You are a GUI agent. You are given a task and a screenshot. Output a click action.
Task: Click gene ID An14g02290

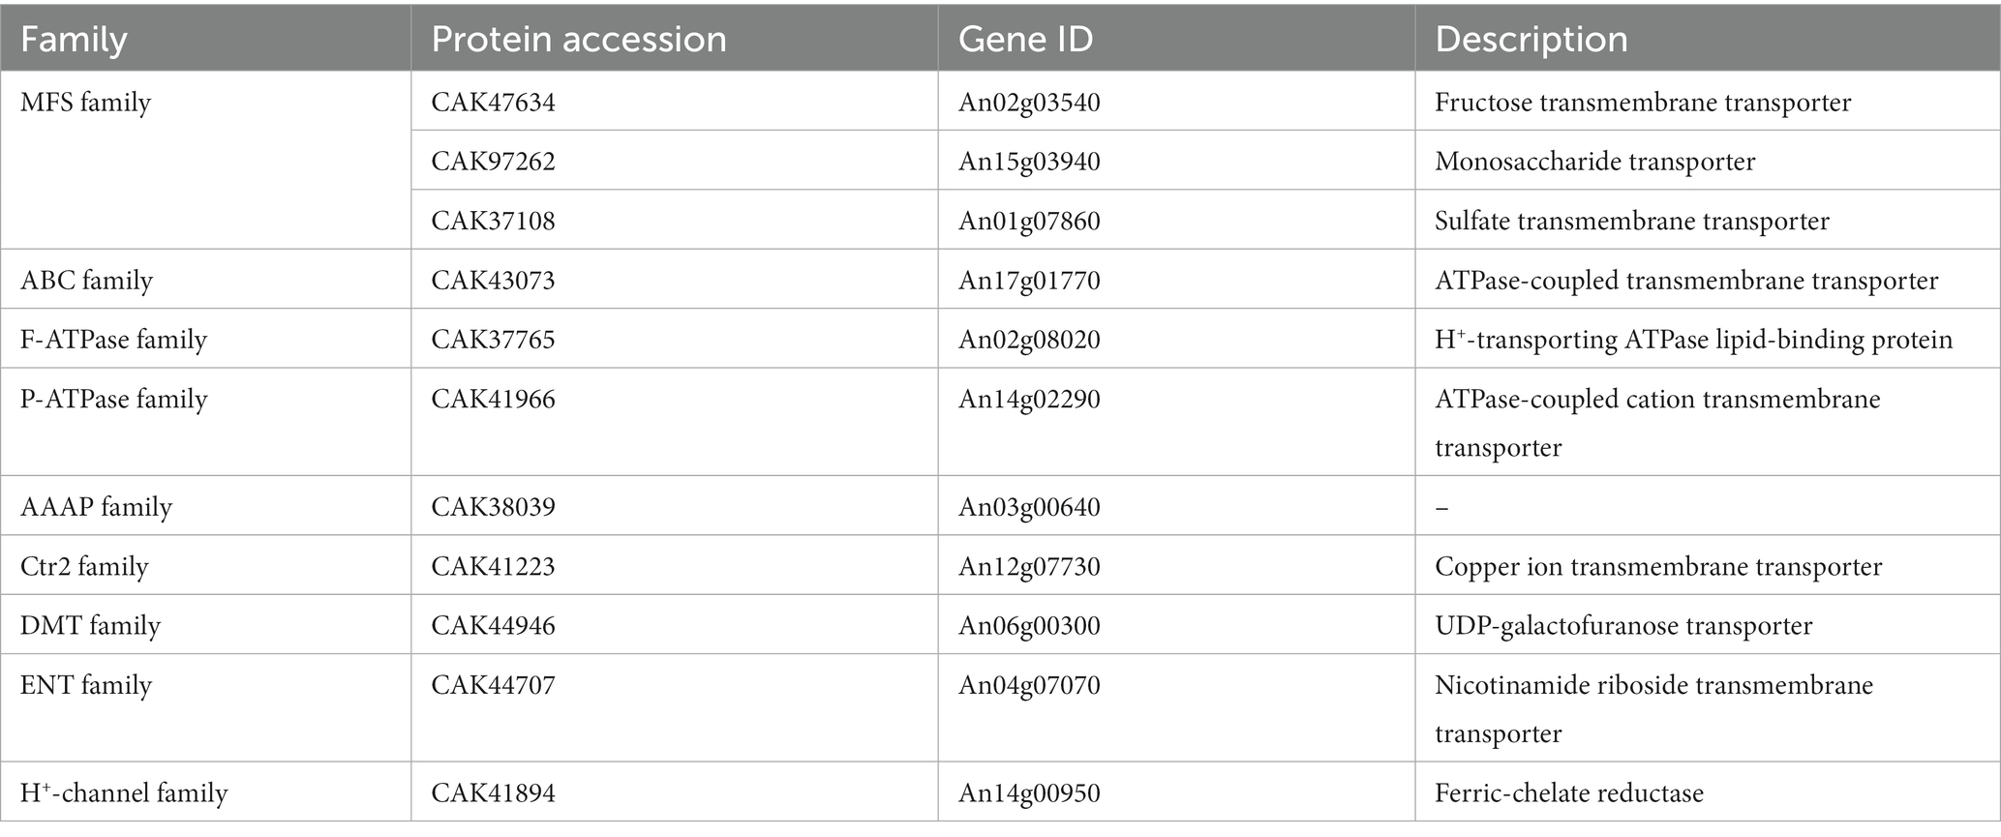(1029, 399)
